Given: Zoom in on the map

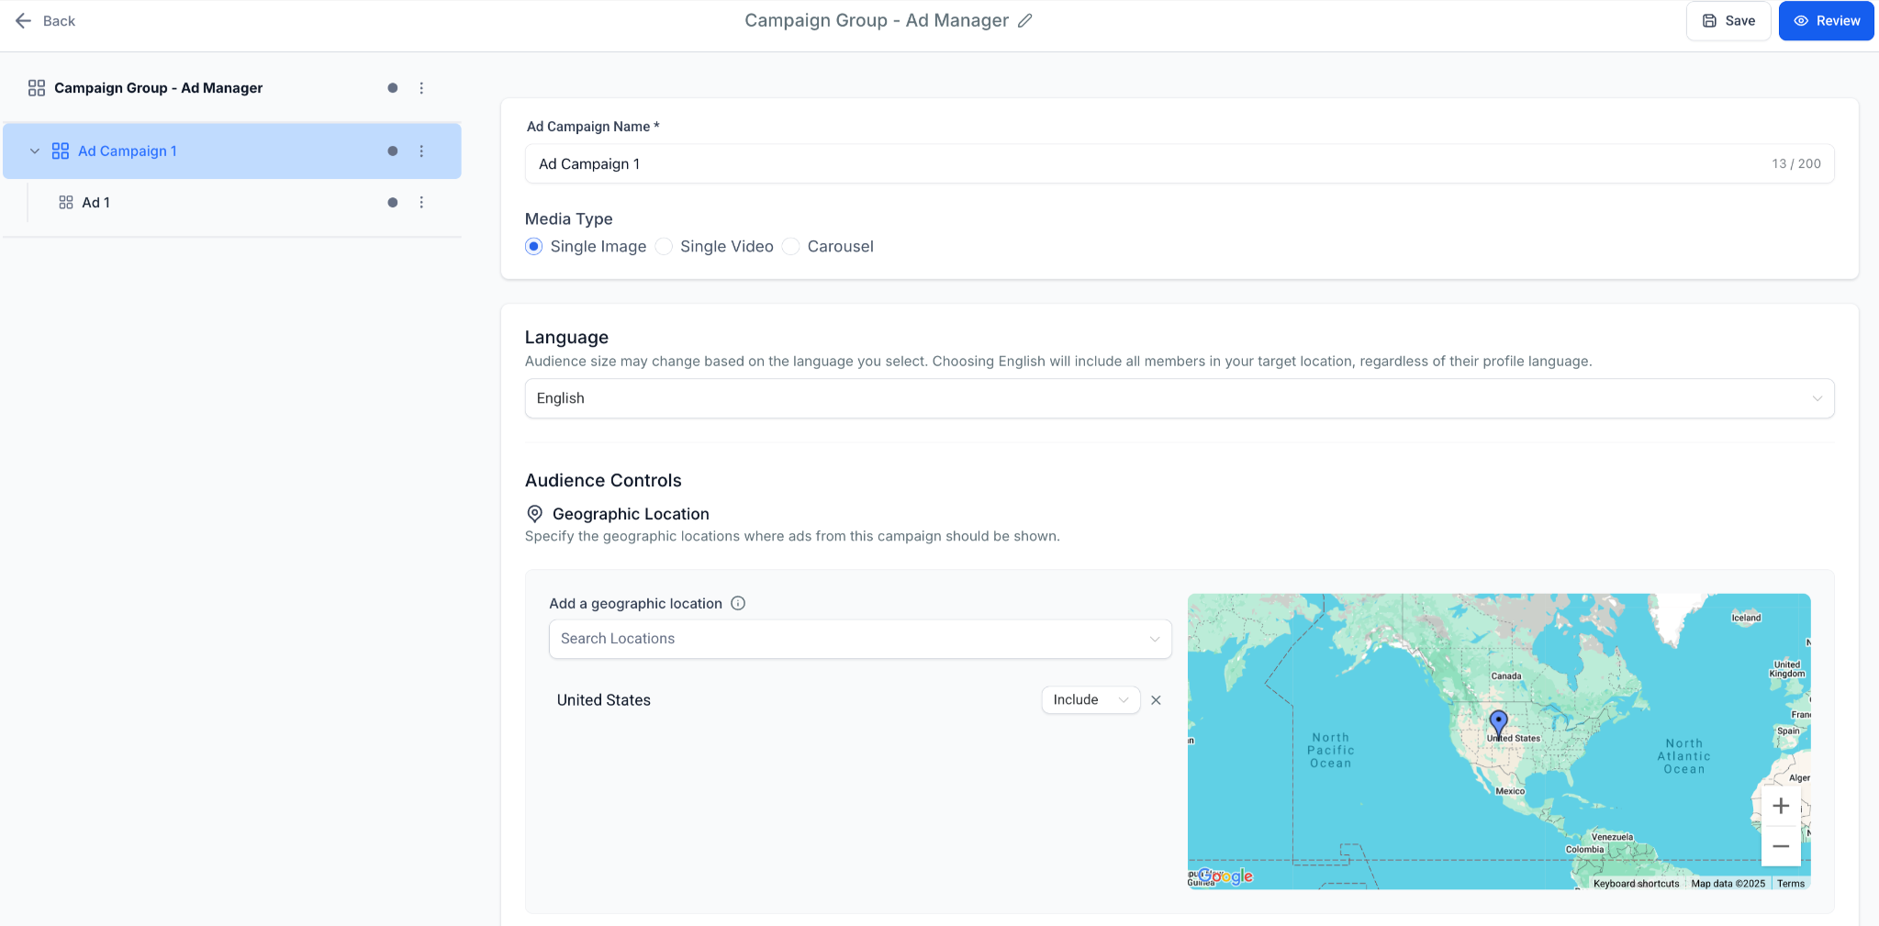Looking at the screenshot, I should click(x=1781, y=806).
